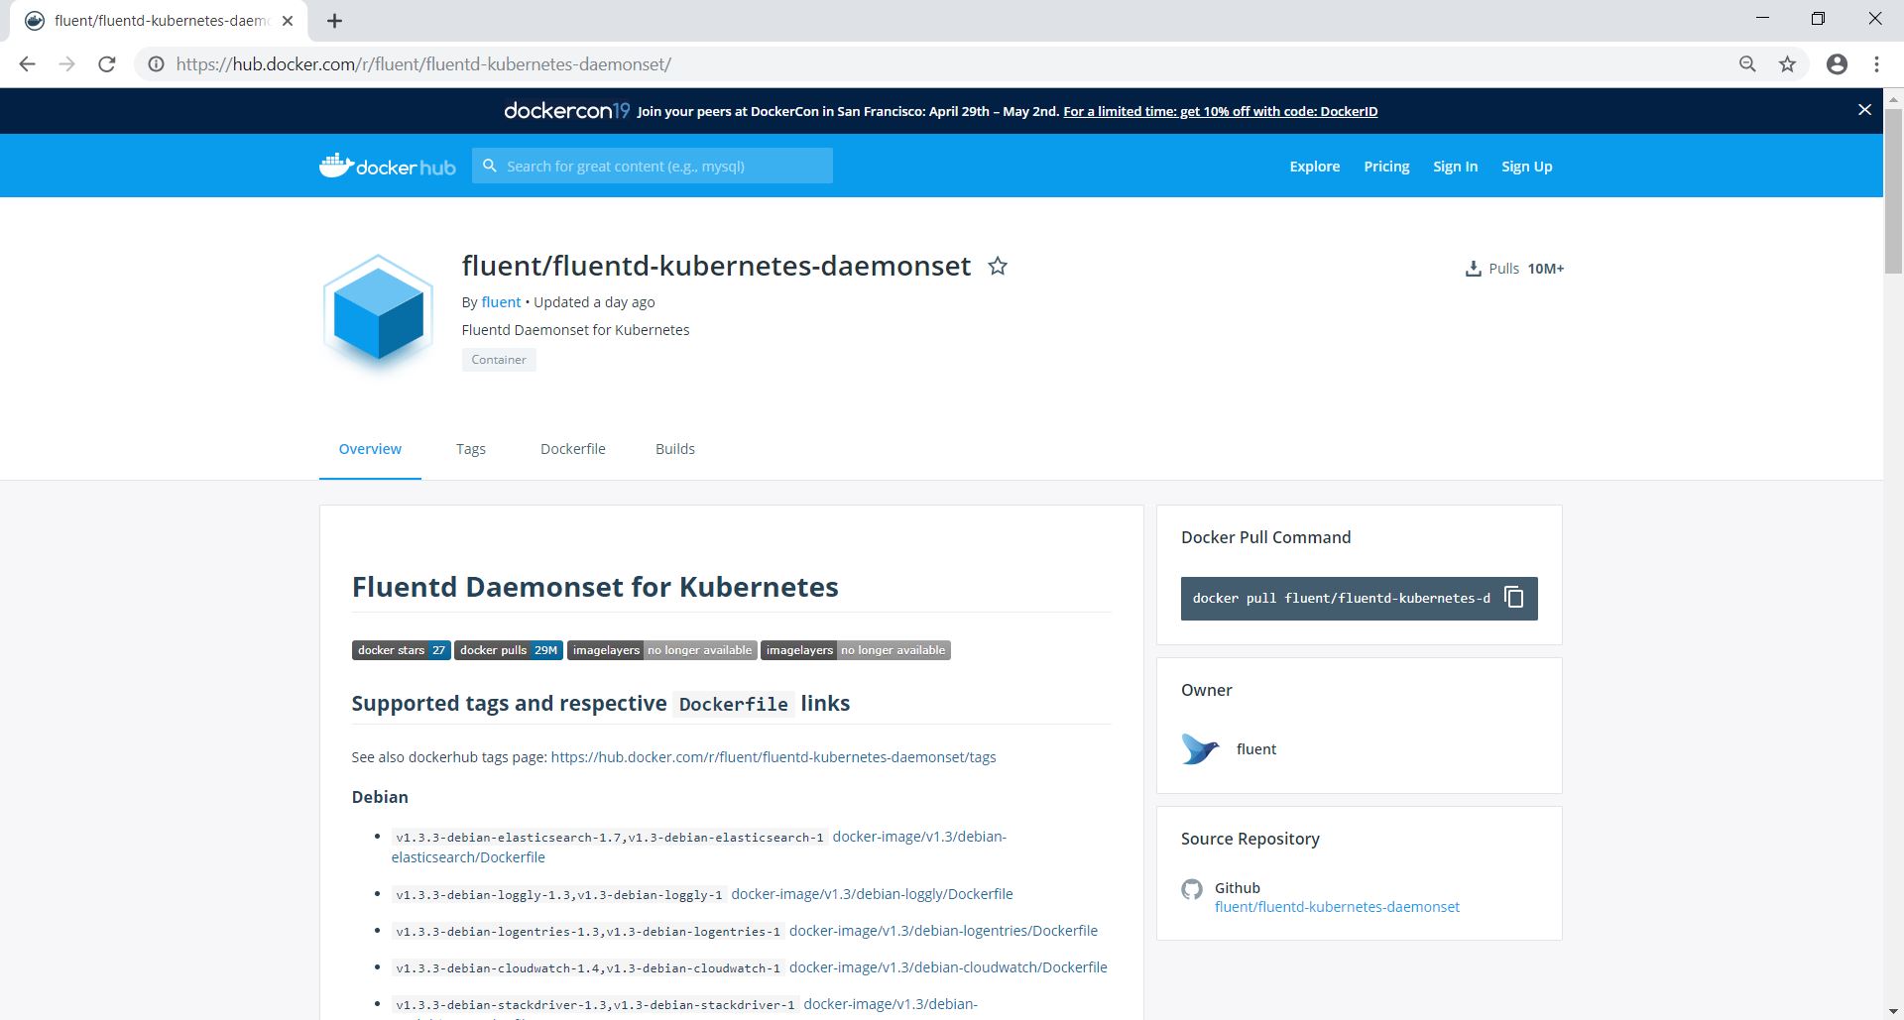1904x1020 pixels.
Task: Star the fluentd-kubernetes-daemonset repository
Action: [998, 266]
